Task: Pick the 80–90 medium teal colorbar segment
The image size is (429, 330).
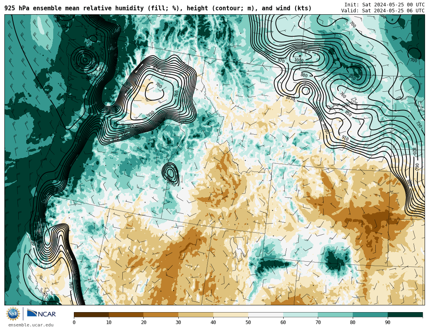Action: 370,315
